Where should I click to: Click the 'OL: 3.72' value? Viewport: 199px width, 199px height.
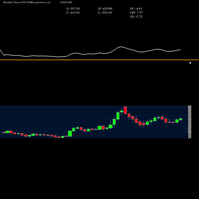136,17
